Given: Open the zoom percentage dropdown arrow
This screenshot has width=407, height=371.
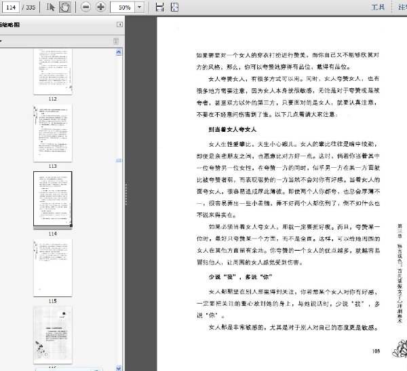Looking at the screenshot, I should click(x=140, y=7).
